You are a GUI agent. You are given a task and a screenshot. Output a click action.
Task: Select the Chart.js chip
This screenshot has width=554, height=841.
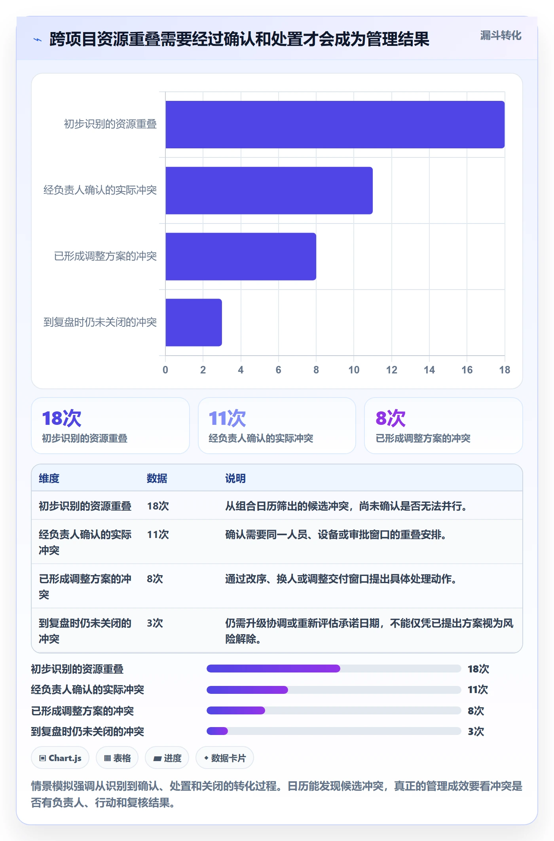[x=60, y=758]
